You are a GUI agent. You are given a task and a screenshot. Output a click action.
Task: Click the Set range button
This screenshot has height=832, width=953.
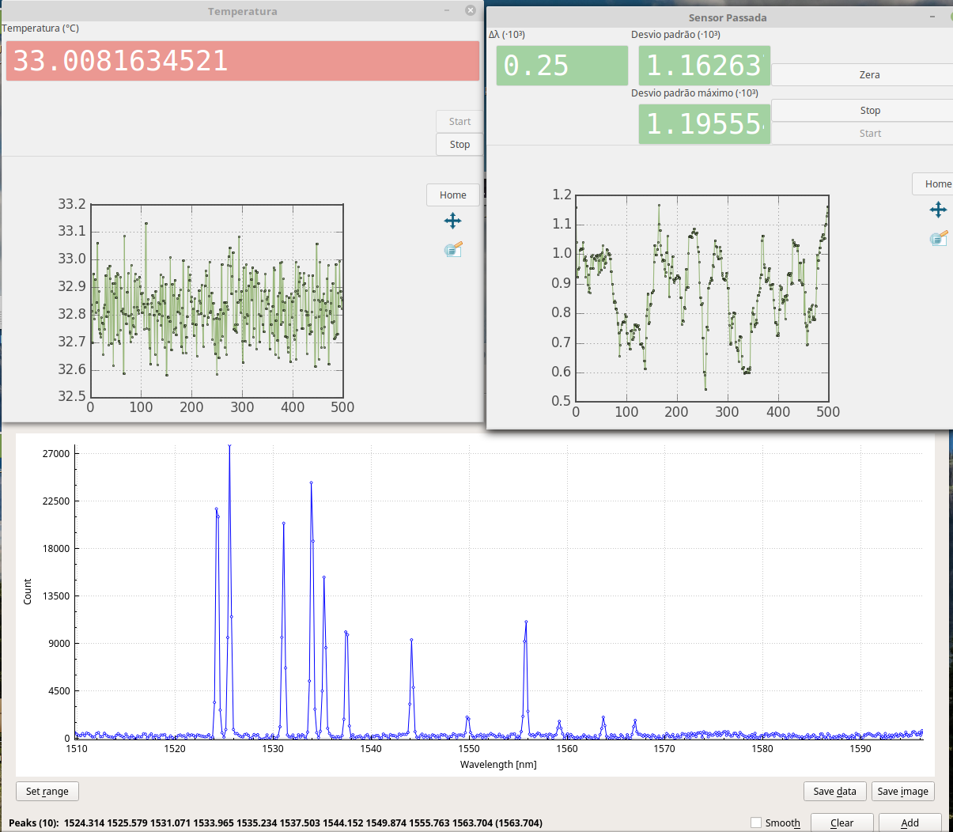pyautogui.click(x=47, y=792)
